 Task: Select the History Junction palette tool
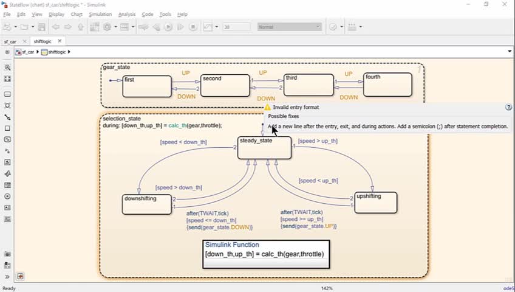(7, 196)
